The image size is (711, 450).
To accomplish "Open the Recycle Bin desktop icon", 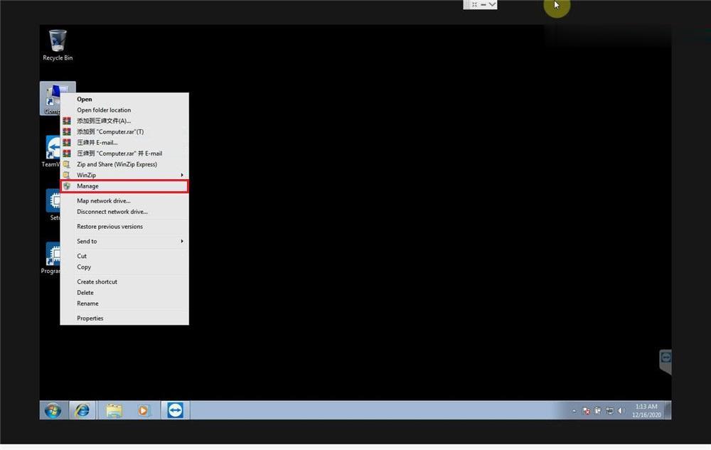I will [58, 44].
